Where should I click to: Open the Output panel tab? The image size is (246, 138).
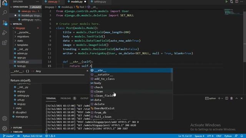85,98
